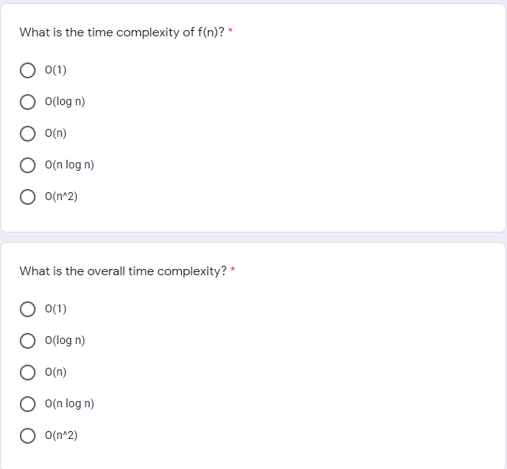This screenshot has width=507, height=469.
Task: Pick O(n) under f(n) complexity question
Action: point(28,134)
